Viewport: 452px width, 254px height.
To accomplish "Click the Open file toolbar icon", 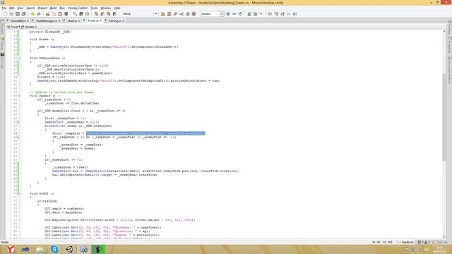I will (11, 14).
